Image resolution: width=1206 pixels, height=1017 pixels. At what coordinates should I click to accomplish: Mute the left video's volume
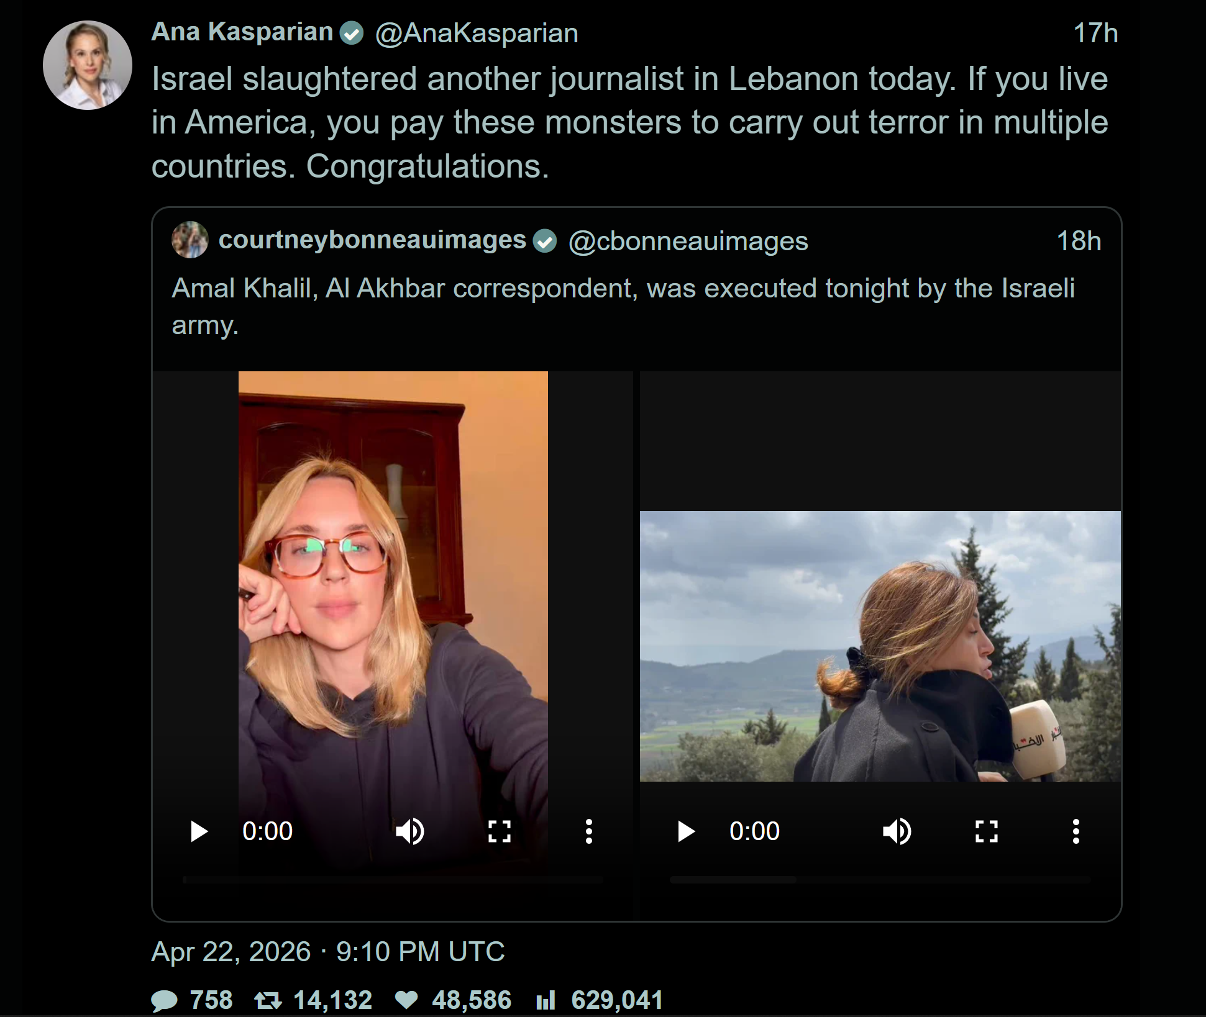coord(410,831)
